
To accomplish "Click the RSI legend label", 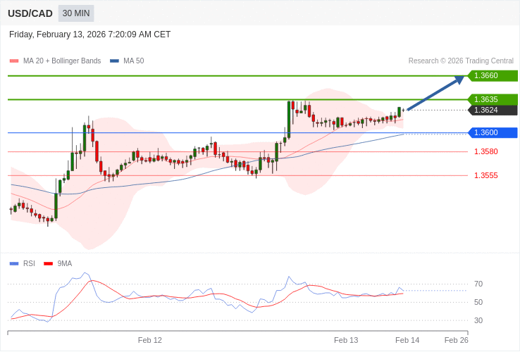I will 29,263.
